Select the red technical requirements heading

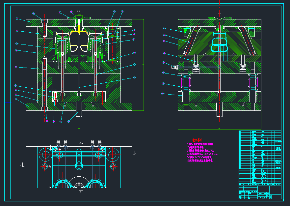pos(197,140)
